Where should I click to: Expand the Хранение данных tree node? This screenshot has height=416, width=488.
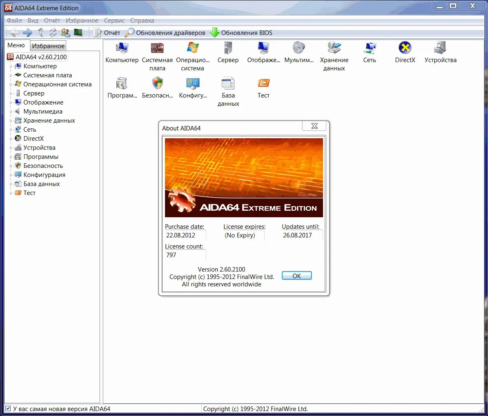11,121
